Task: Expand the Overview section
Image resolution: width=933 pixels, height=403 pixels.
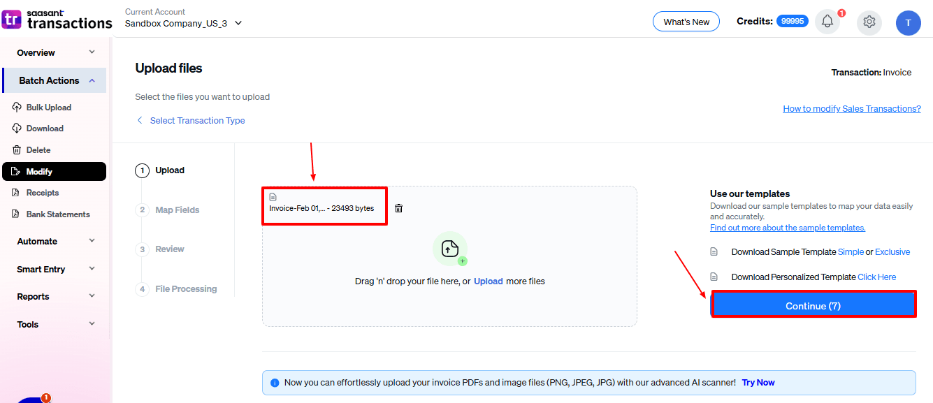Action: tap(55, 53)
